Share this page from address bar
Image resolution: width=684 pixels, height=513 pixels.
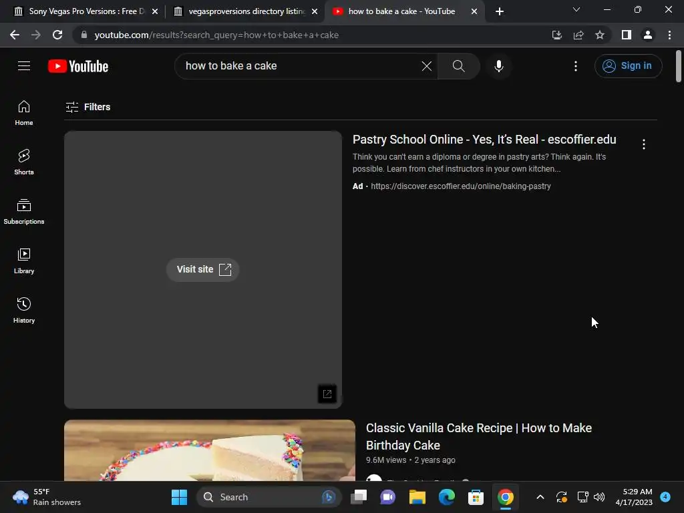click(578, 35)
